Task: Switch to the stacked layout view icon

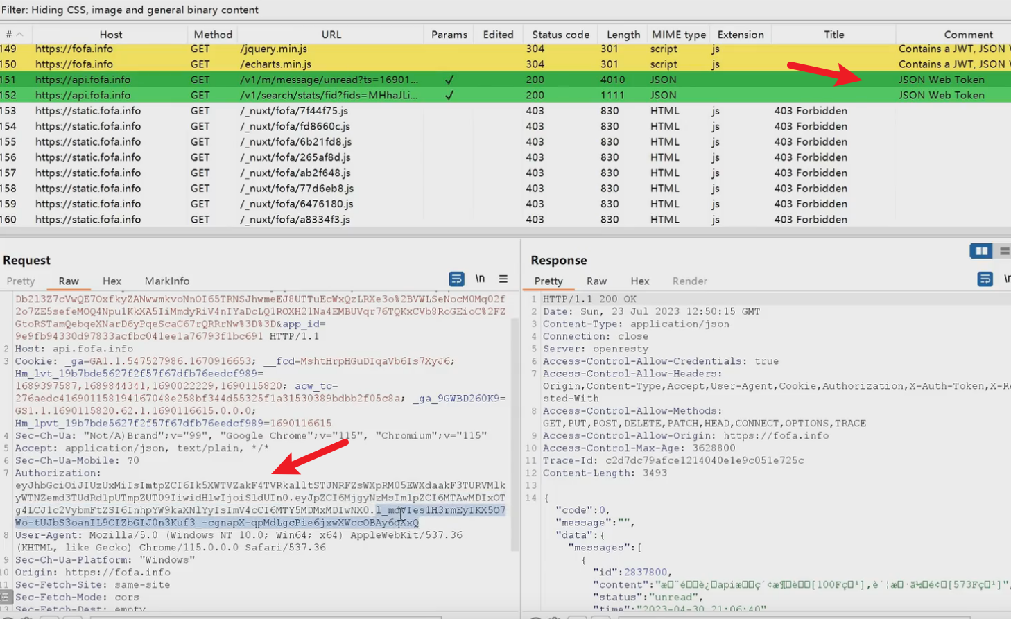Action: (x=1004, y=251)
